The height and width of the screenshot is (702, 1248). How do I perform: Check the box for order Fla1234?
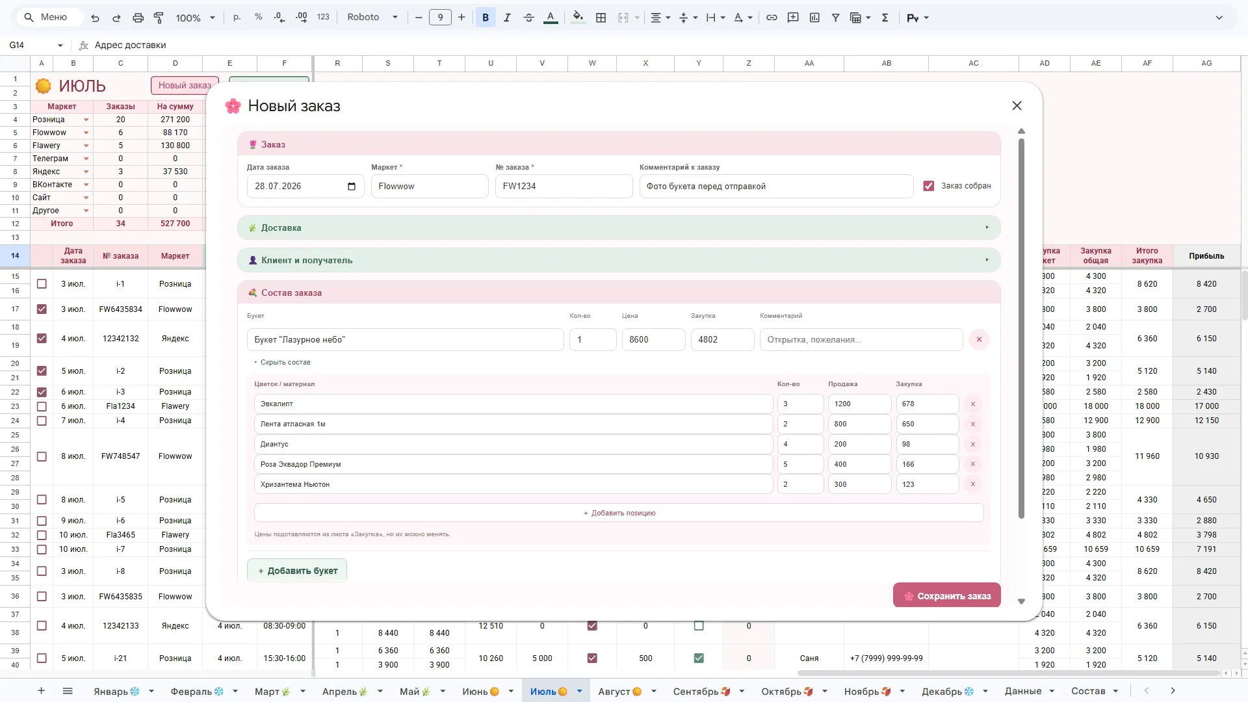pyautogui.click(x=42, y=406)
